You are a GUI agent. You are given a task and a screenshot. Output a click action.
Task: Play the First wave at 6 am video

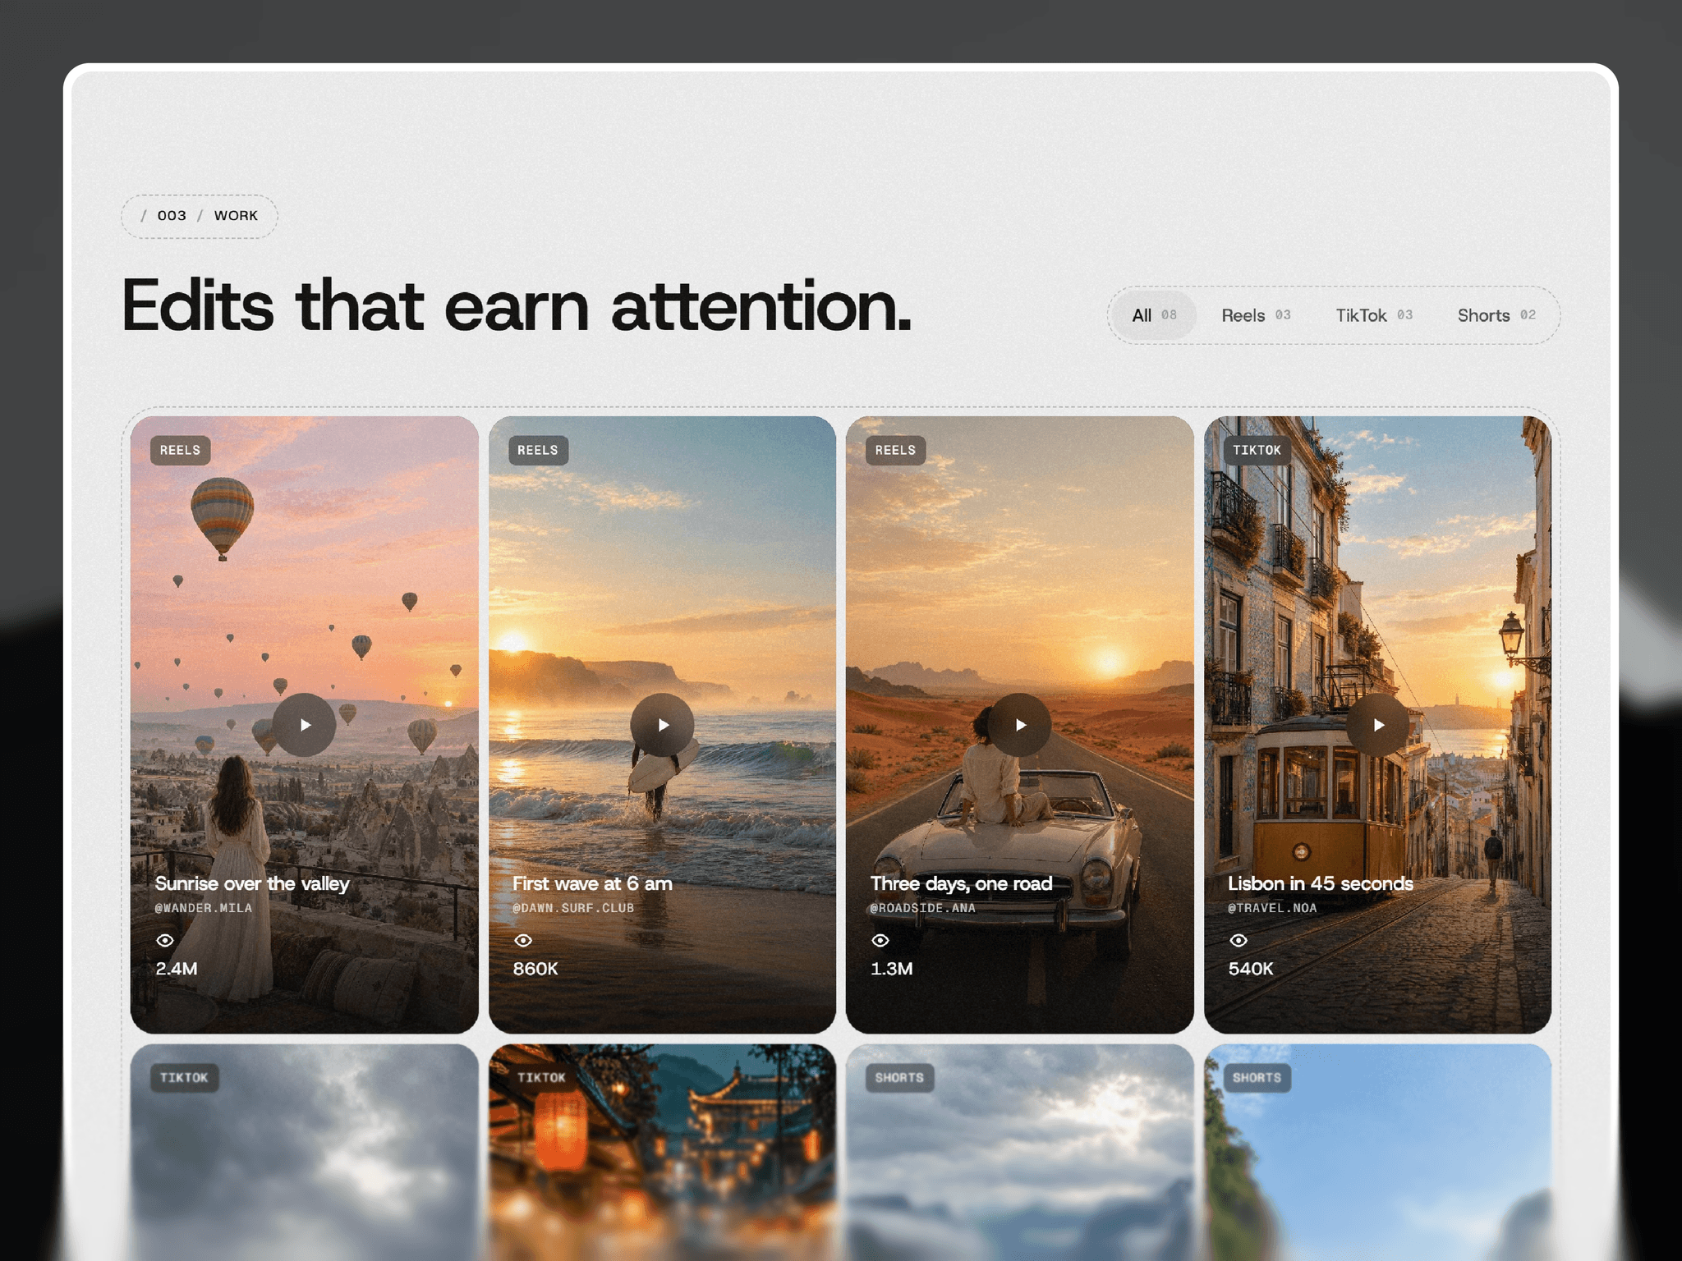tap(662, 725)
